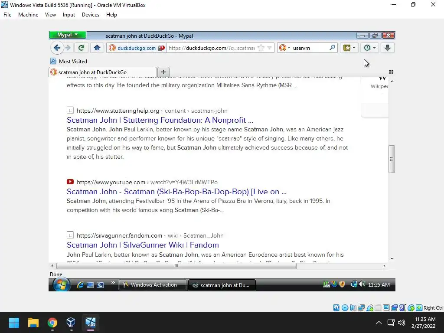
Task: Click Switch between windows quick launch icon
Action: (x=100, y=285)
